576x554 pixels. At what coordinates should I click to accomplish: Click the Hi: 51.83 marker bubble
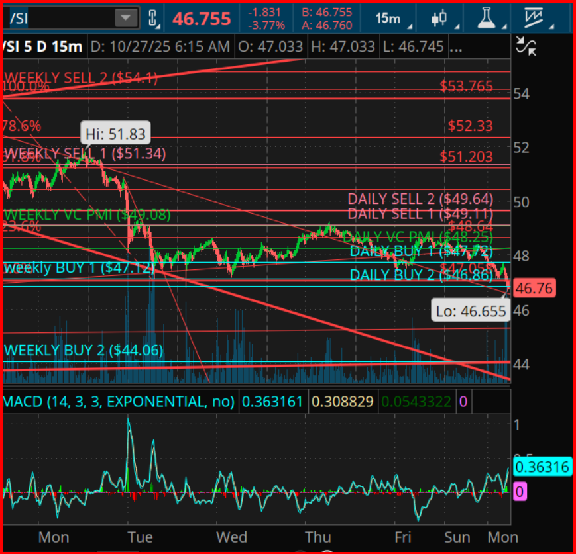(x=115, y=133)
